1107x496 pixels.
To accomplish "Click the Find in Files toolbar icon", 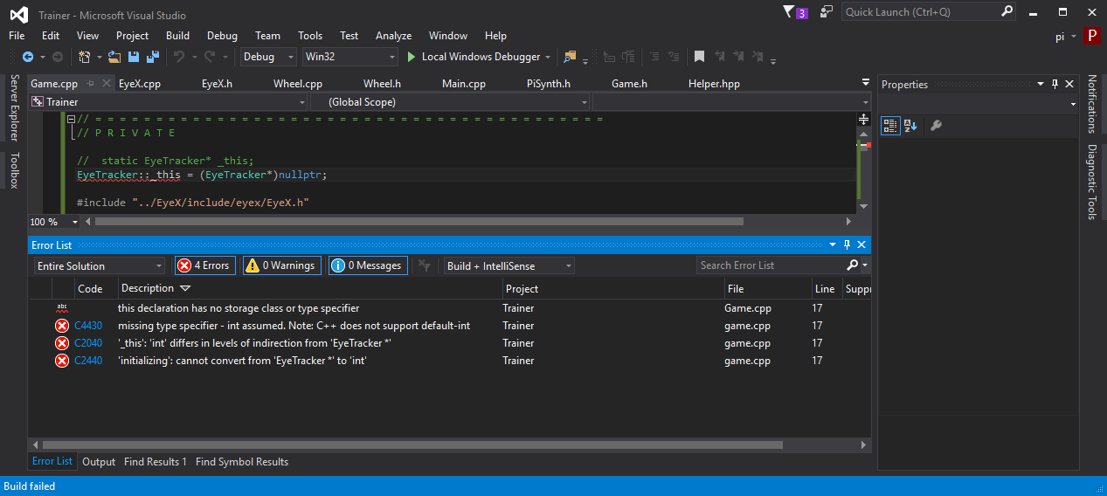I will coord(571,57).
